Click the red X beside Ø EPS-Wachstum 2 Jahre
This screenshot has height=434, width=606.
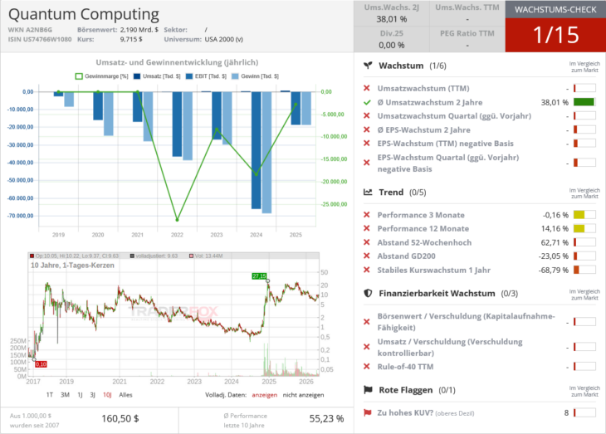click(x=367, y=129)
